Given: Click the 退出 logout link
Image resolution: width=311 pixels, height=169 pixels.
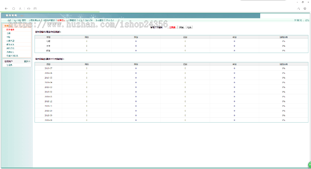Looking at the screenshot, I should click(x=307, y=20).
